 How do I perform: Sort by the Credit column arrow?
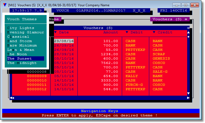pos(154,32)
